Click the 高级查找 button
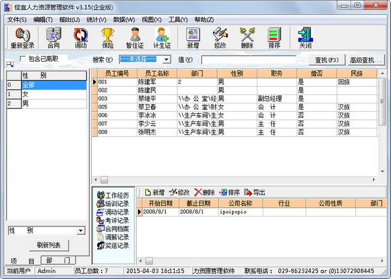This screenshot has height=279, width=391. 366,60
